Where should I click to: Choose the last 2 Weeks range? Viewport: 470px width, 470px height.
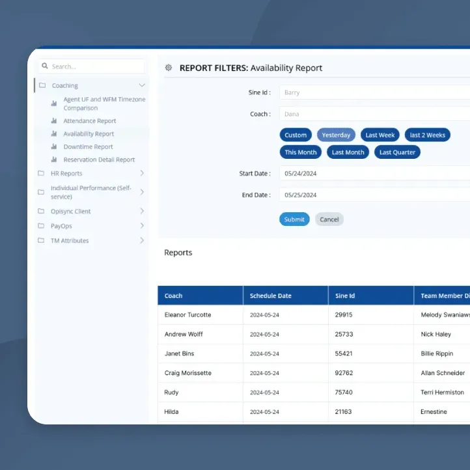[428, 135]
